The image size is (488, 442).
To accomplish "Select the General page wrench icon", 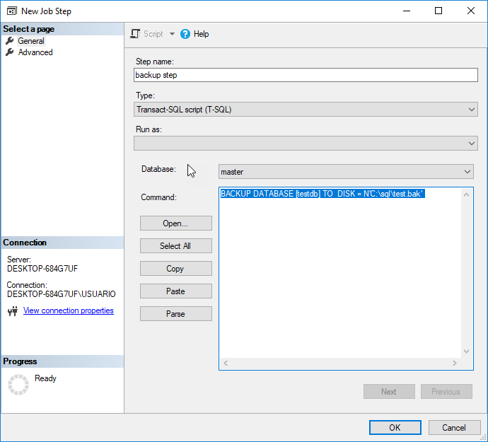I will tap(9, 41).
